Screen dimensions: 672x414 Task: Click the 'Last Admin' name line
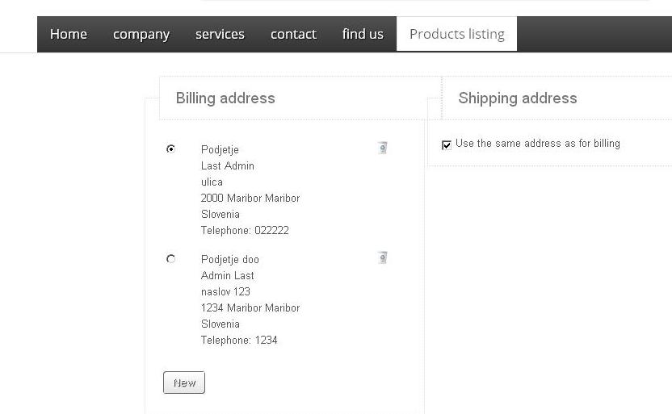coord(228,165)
